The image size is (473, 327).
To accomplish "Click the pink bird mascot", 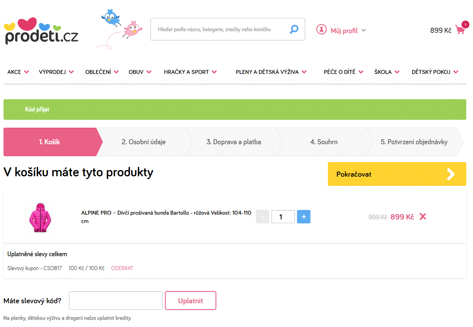I will pos(132,29).
